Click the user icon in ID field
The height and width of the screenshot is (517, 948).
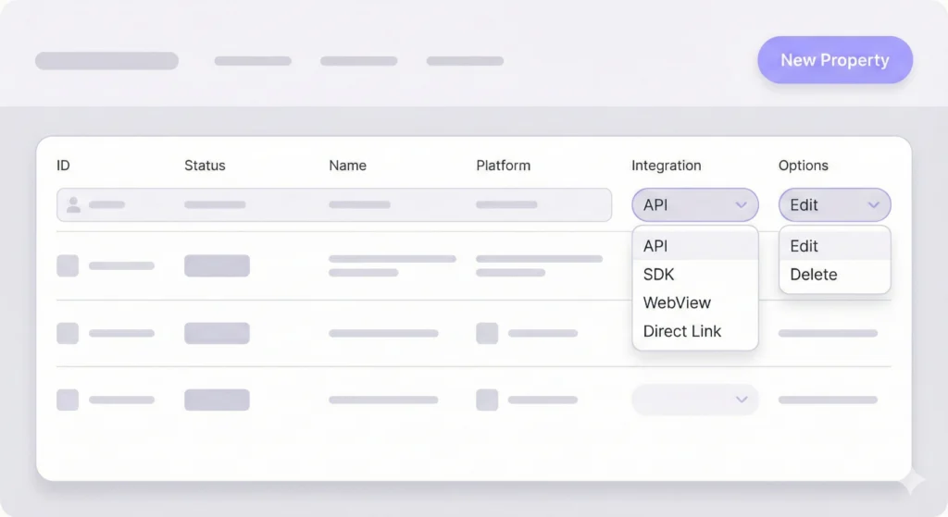point(74,204)
